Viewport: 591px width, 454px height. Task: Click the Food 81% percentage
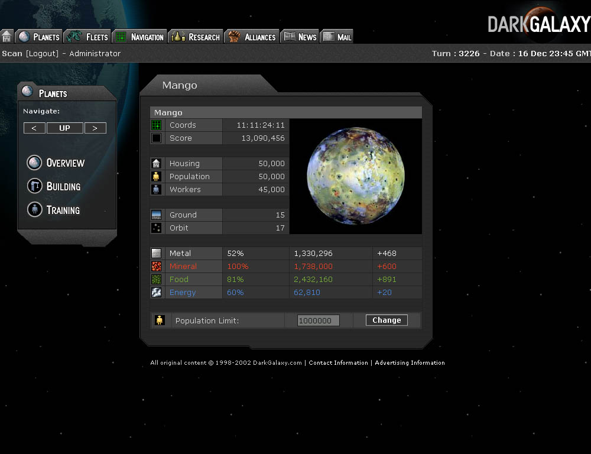pos(236,280)
